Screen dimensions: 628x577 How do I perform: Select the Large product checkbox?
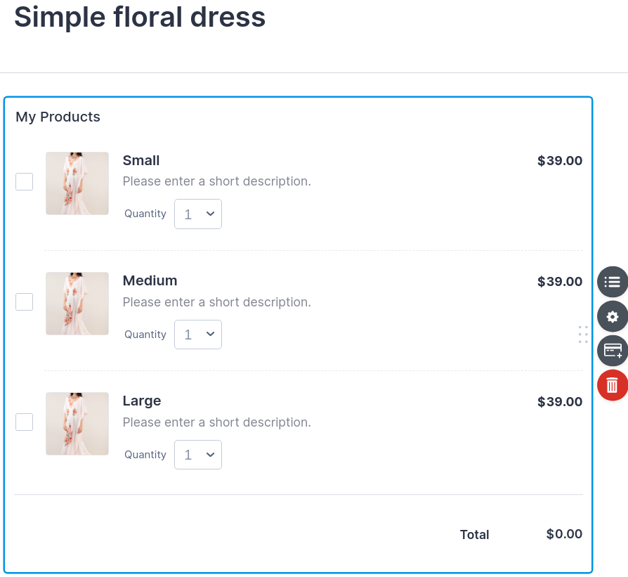(x=25, y=422)
